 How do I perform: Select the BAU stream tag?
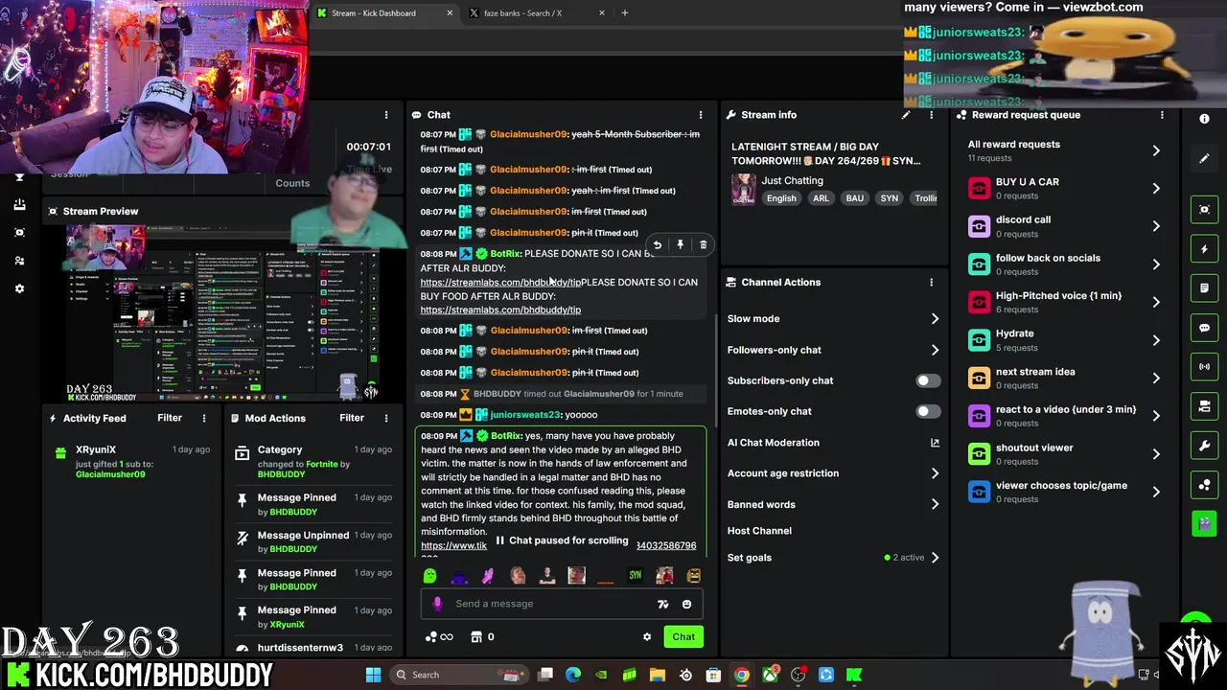[x=854, y=198]
